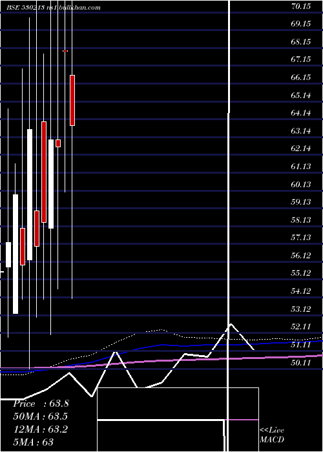This screenshot has width=323, height=452.
Task: Click the 62.14 price axis label
Action: 301,149
